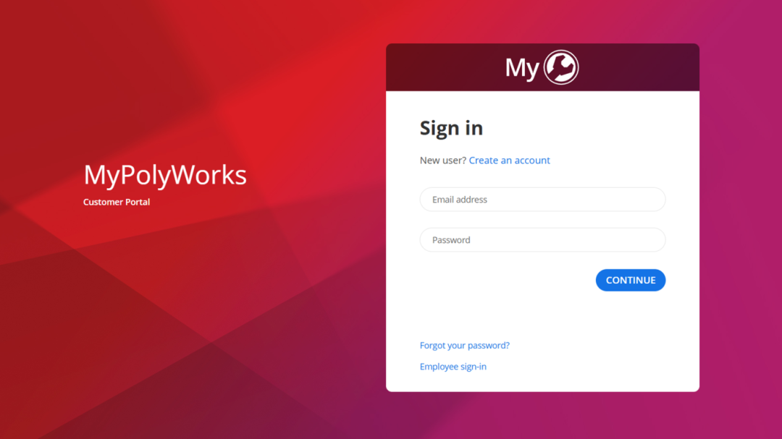Select the Email address placeholder text
The width and height of the screenshot is (782, 439).
coord(459,200)
